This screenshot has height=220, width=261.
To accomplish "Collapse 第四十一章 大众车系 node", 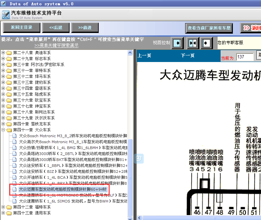I will pyautogui.click(x=3, y=130).
